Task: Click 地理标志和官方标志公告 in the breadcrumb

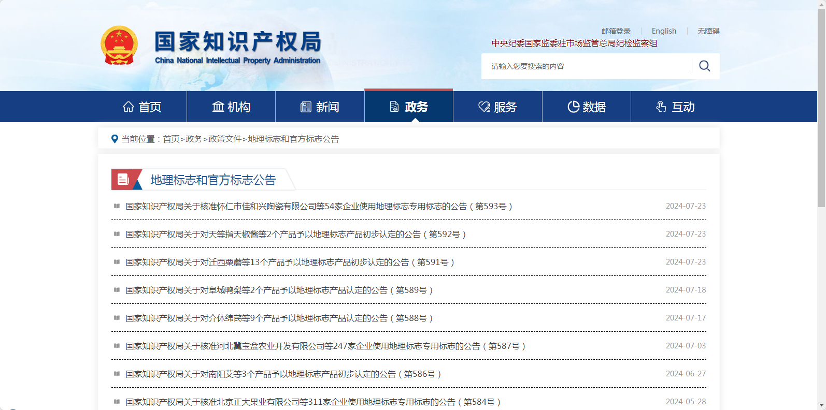Action: 293,139
